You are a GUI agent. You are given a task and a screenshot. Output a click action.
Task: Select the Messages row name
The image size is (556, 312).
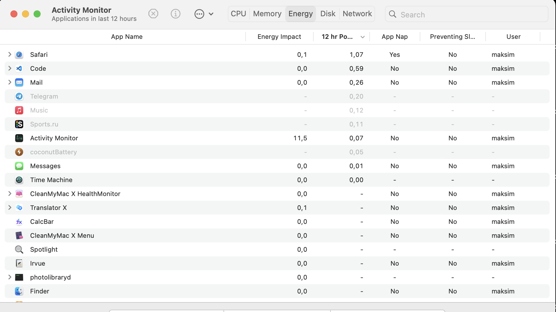[x=46, y=166]
